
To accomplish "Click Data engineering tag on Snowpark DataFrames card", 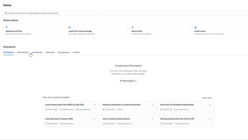I will point(181,110).
